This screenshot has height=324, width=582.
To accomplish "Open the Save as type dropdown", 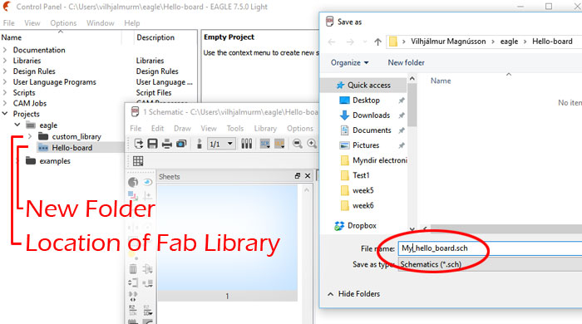I will tap(490, 264).
